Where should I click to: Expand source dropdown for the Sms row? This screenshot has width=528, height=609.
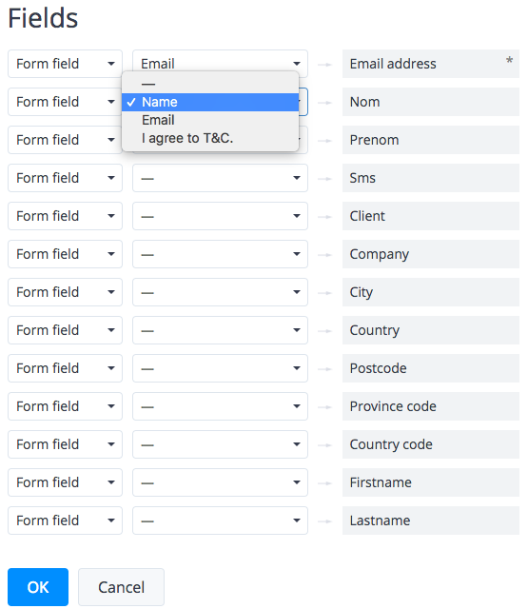tap(220, 178)
